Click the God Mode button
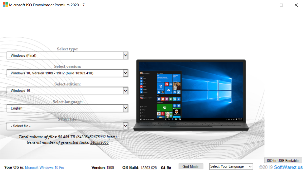The image size is (304, 172). pyautogui.click(x=191, y=166)
